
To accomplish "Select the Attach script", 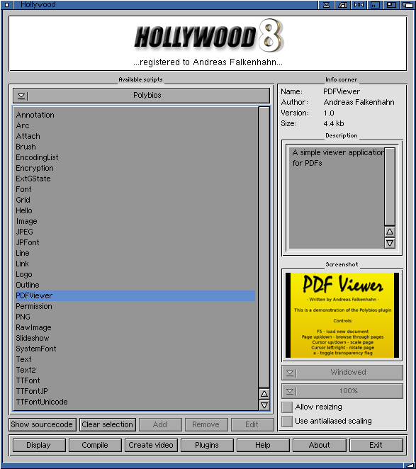I will (135, 136).
